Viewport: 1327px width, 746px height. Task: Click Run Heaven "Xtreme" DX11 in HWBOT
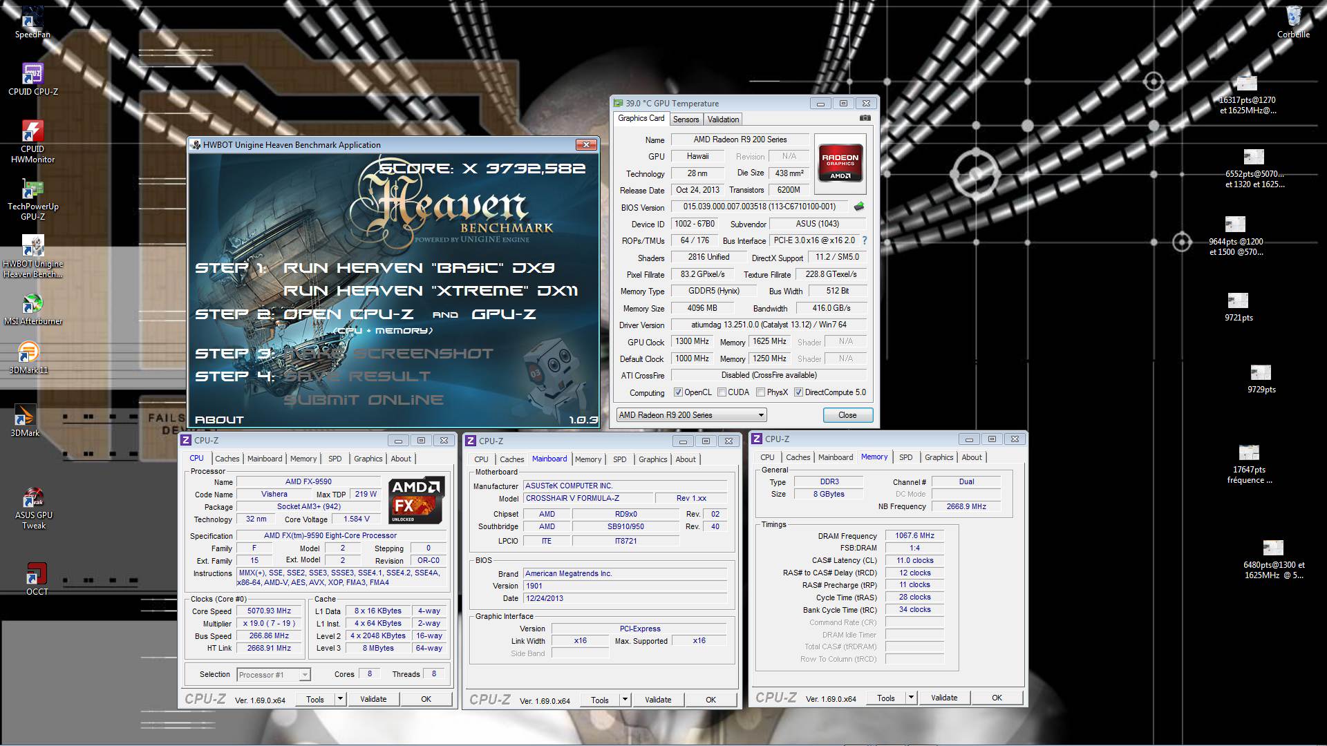[430, 291]
